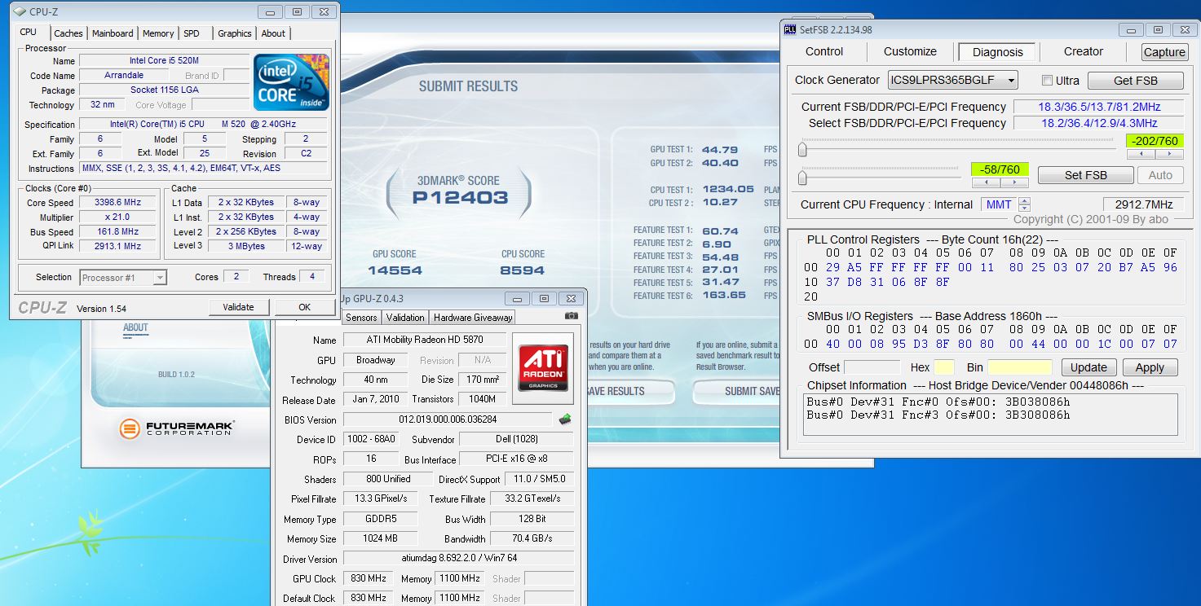
Task: Click the upper FSB slider thumb in SetFSB
Action: [x=803, y=149]
